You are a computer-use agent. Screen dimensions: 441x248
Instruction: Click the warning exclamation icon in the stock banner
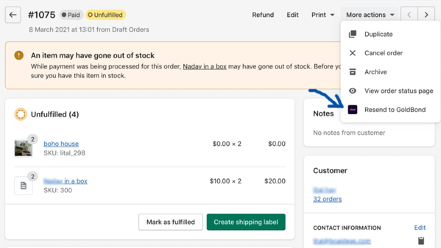[19, 55]
